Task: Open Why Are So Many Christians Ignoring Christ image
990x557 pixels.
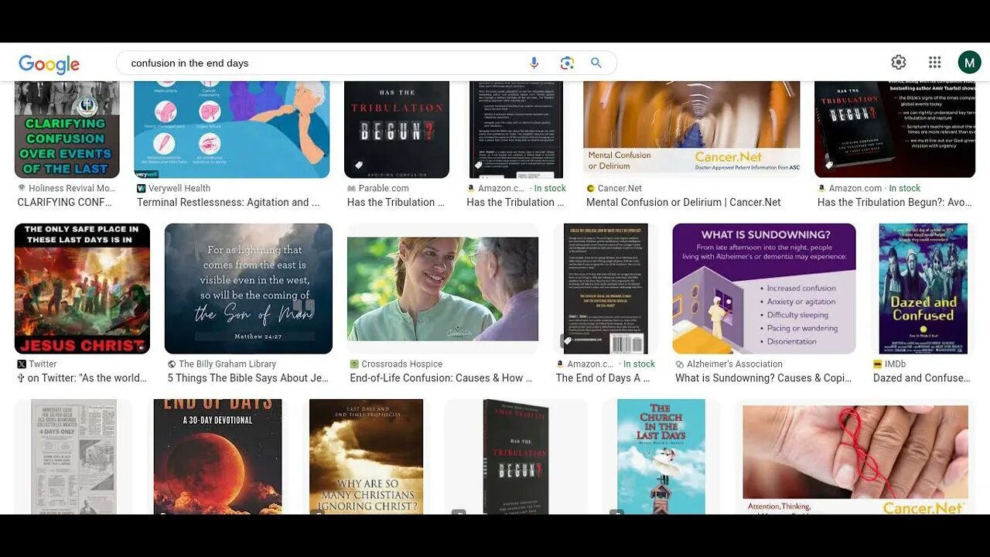Action: tap(366, 456)
